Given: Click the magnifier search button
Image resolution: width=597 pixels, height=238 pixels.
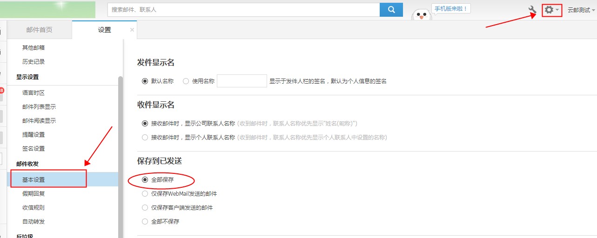Looking at the screenshot, I should coord(391,9).
